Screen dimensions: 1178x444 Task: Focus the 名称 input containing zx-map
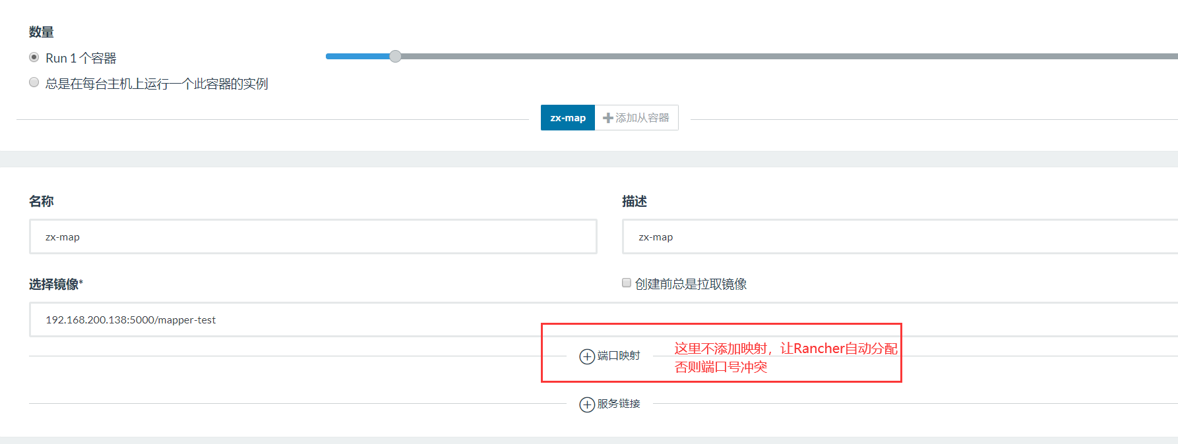(313, 237)
